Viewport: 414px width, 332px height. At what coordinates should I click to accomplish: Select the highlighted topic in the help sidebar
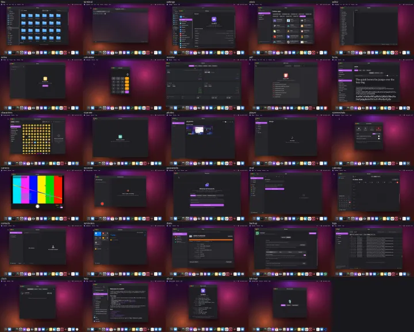pyautogui.click(x=101, y=294)
